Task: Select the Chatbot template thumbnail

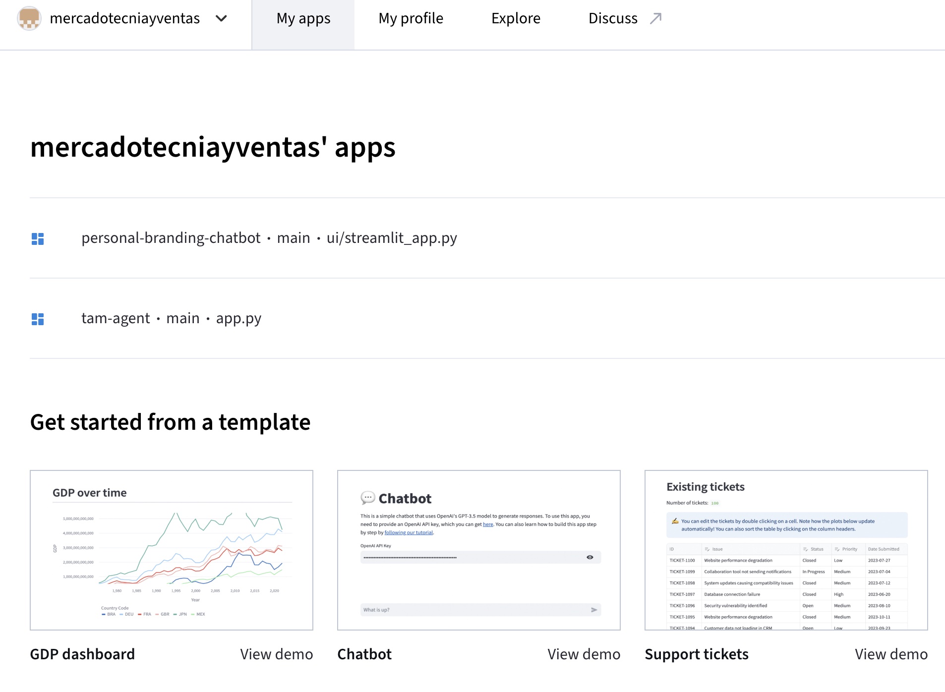Action: click(478, 550)
